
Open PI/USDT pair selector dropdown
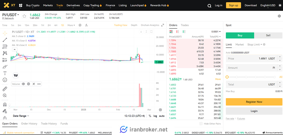click(10, 15)
